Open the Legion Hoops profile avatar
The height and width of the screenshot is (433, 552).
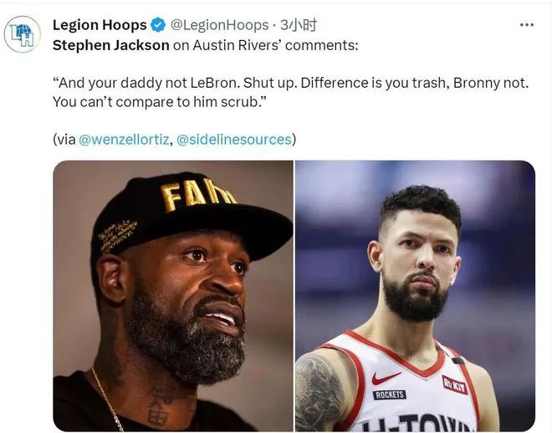(x=23, y=34)
